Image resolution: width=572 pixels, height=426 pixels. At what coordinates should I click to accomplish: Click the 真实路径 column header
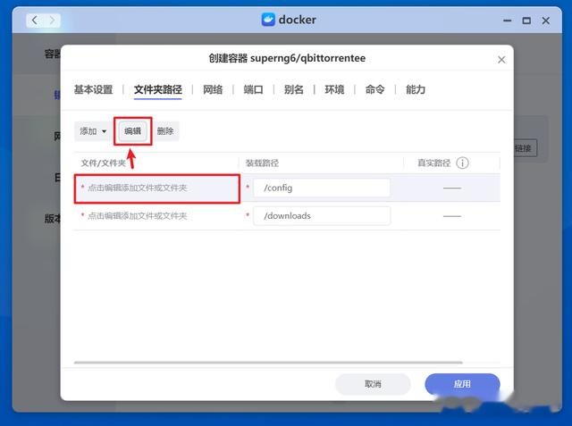tap(433, 163)
